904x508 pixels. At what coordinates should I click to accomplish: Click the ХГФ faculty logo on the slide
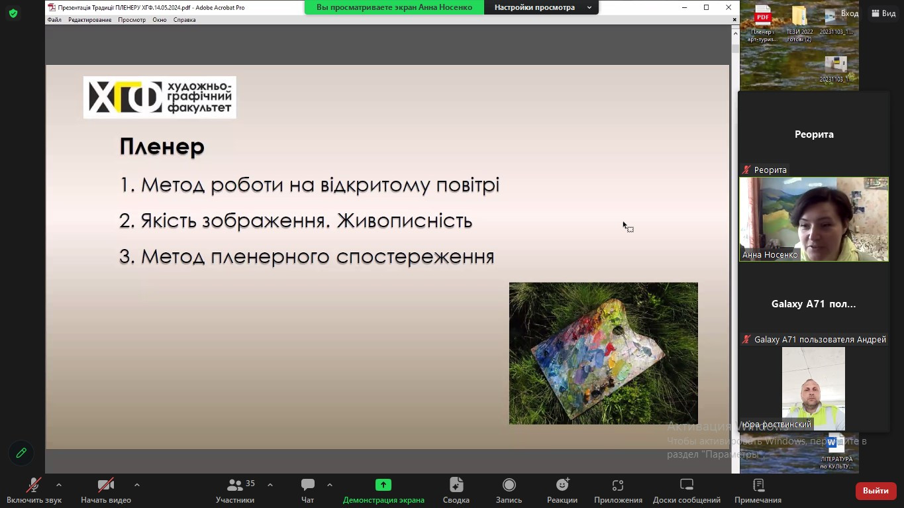(x=160, y=97)
